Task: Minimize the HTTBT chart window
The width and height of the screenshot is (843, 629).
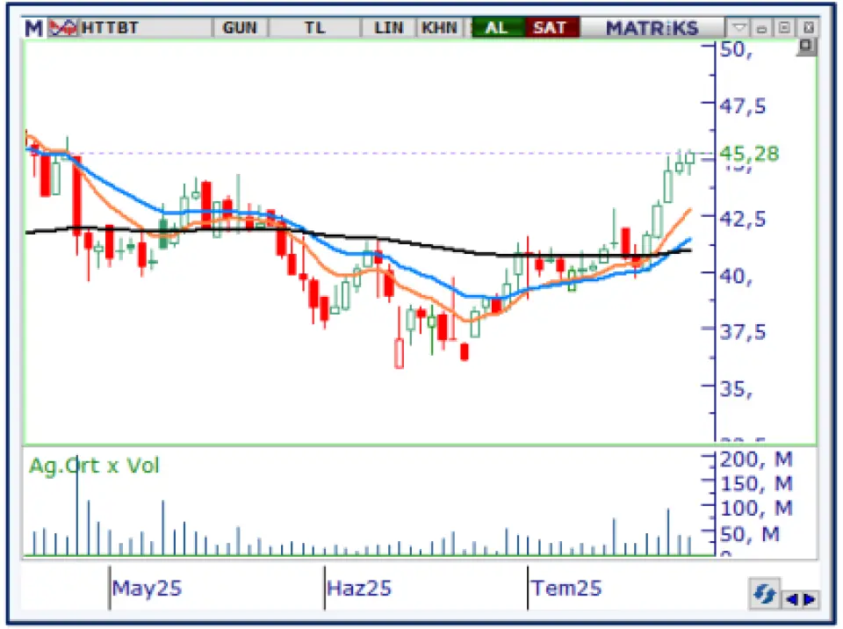Action: [x=762, y=28]
